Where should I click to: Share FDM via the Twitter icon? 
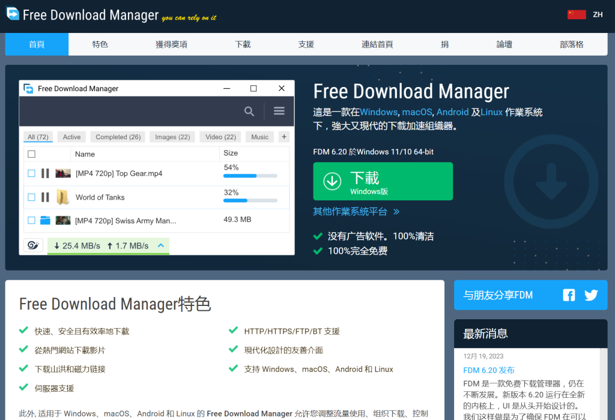[x=591, y=295]
